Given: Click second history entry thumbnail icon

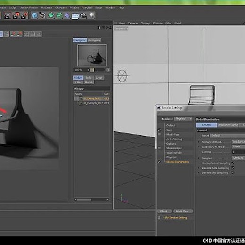Looking at the screenshot, I should [x=81, y=103].
